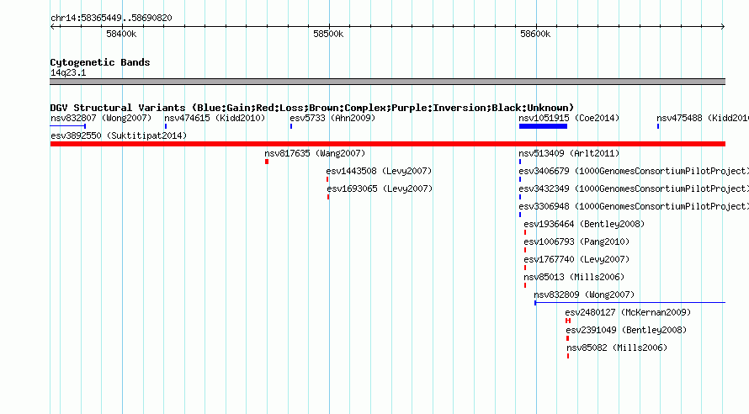Screen dimensions: 749x414
Task: Select the esv3432349 1000Genomes variant label
Action: click(x=634, y=188)
